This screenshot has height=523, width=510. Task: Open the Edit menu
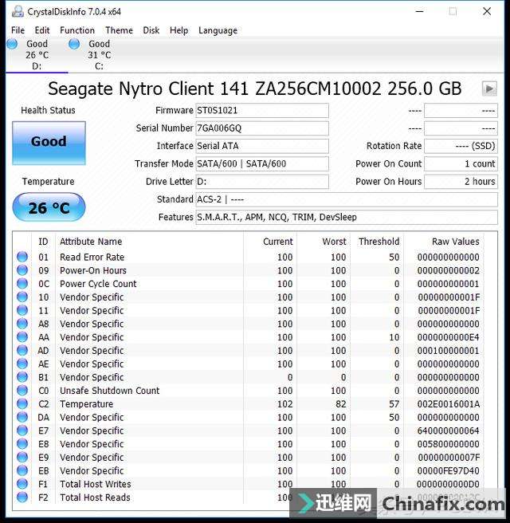[42, 30]
